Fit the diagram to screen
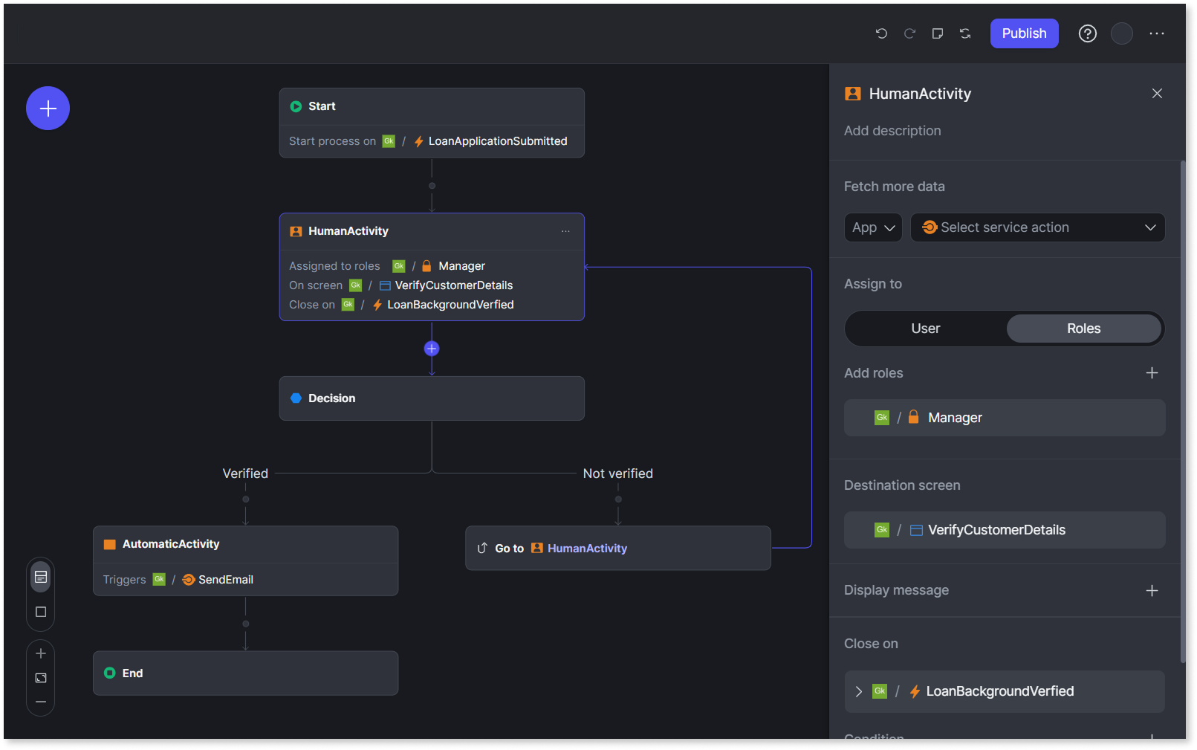 click(x=40, y=677)
